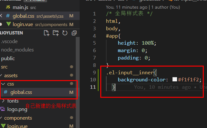This screenshot has width=207, height=128.
Task: Click the 全局样式表 comment line
Action: (129, 14)
